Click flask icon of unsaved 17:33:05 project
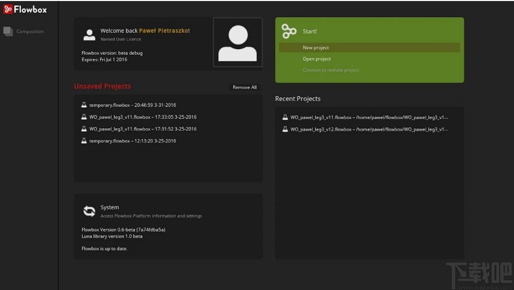Image resolution: width=514 pixels, height=290 pixels. click(84, 117)
